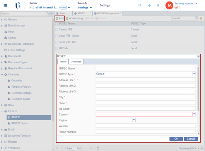Click the search magnifier in top header
205x151 pixels.
point(140,5)
